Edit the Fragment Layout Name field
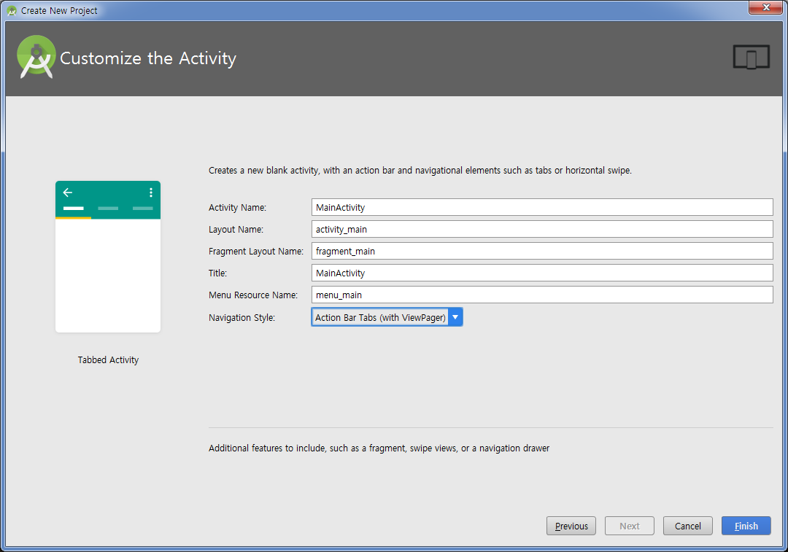The image size is (788, 552). point(541,252)
